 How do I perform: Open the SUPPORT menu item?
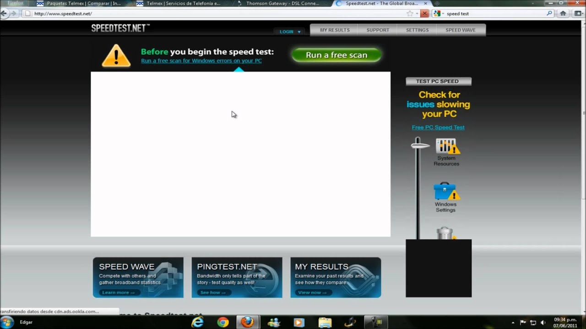378,30
